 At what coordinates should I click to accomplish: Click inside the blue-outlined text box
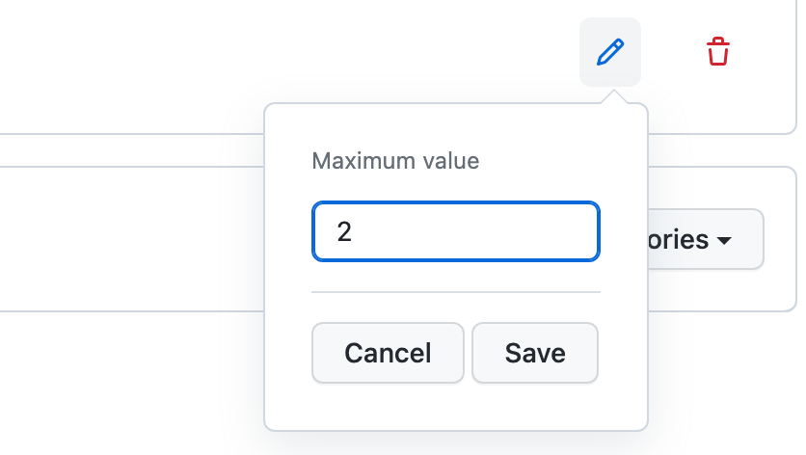(x=455, y=231)
